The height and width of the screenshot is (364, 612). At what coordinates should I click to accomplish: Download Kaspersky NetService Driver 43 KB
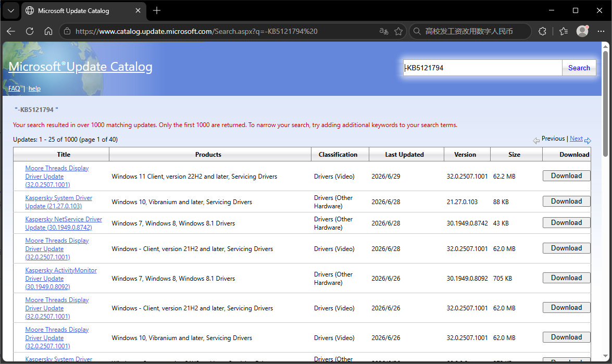566,223
